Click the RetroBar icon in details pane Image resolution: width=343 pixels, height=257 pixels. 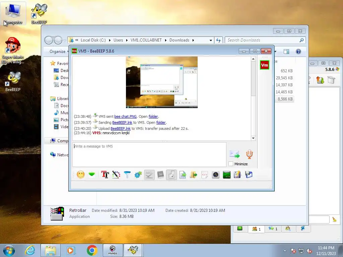point(57,213)
